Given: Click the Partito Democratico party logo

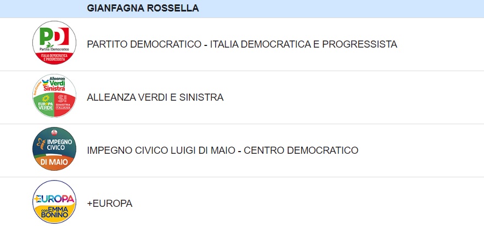Looking at the screenshot, I should coord(54,43).
